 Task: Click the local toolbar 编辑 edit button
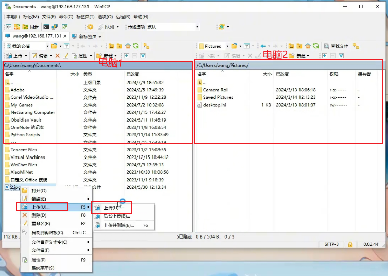40,56
